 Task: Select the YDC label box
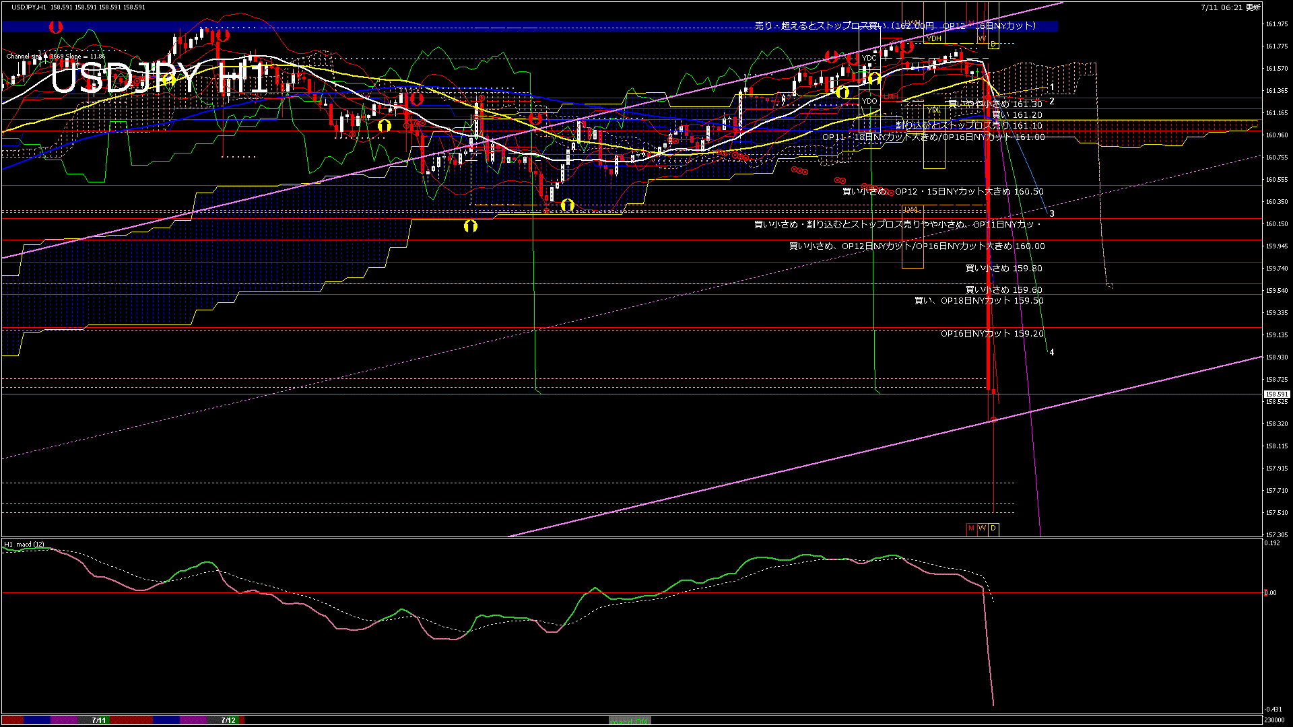pyautogui.click(x=869, y=58)
